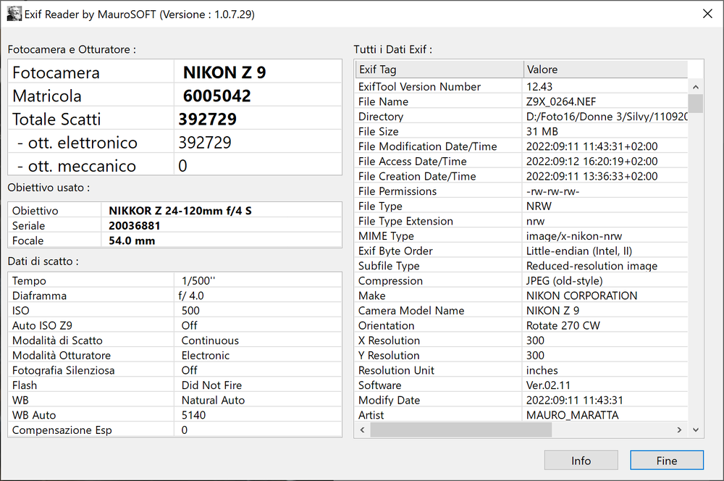724x481 pixels.
Task: Select the NIKKOR Z 24-120mm f/4 S lens value
Action: [180, 211]
